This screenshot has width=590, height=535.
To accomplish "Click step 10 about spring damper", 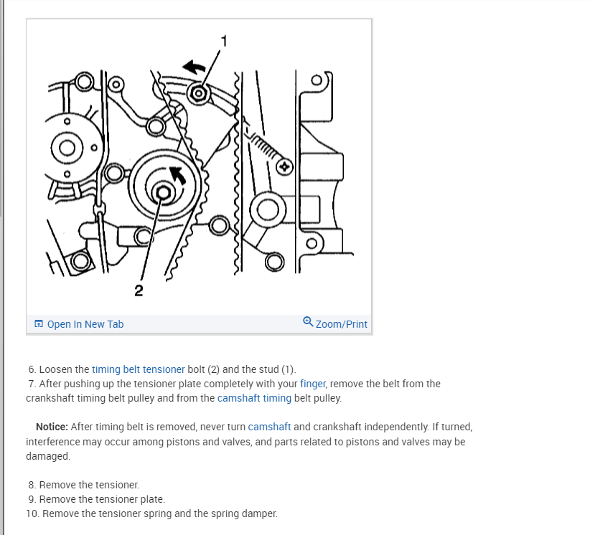I will (151, 513).
